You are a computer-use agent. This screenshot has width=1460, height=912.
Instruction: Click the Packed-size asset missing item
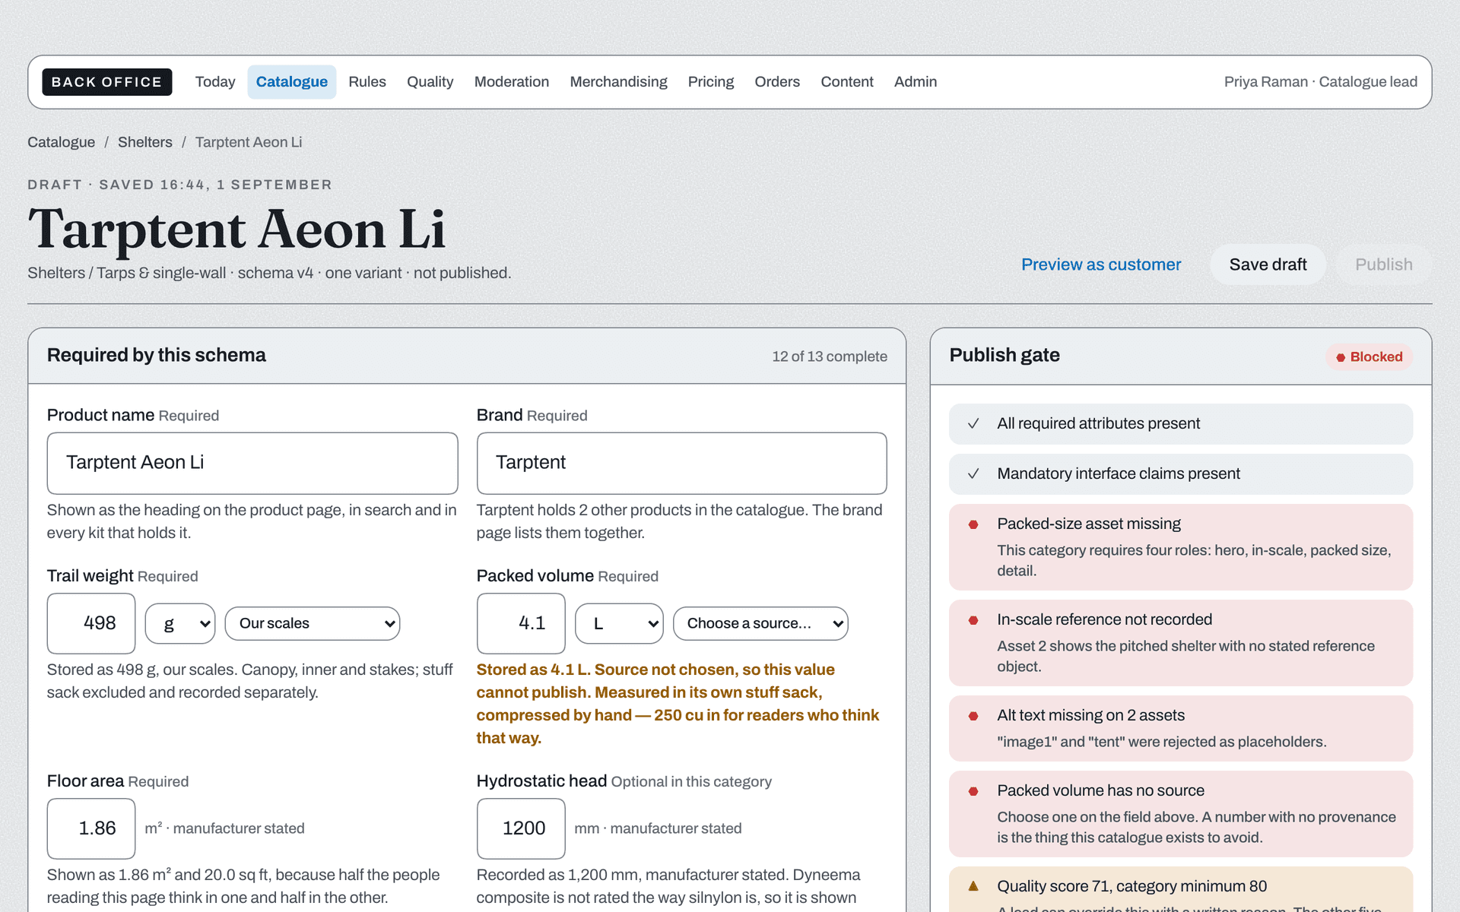pos(1181,547)
